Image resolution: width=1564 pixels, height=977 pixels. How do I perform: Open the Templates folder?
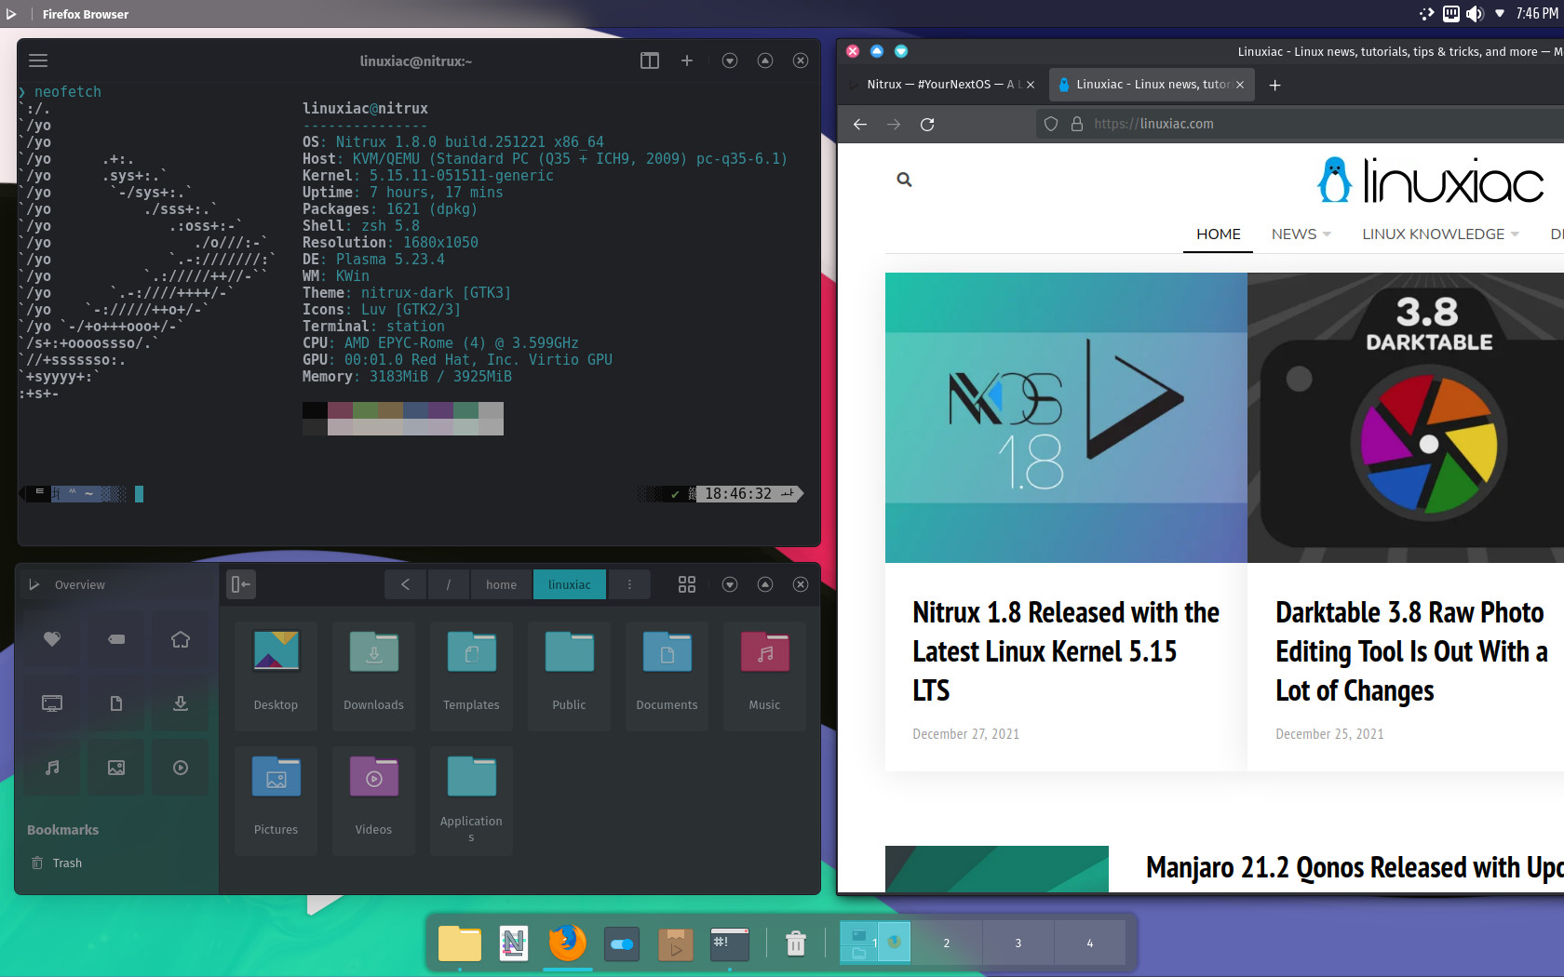click(x=472, y=675)
